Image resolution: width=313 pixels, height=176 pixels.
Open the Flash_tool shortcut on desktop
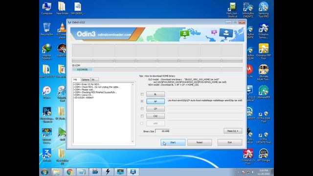pyautogui.click(x=232, y=10)
